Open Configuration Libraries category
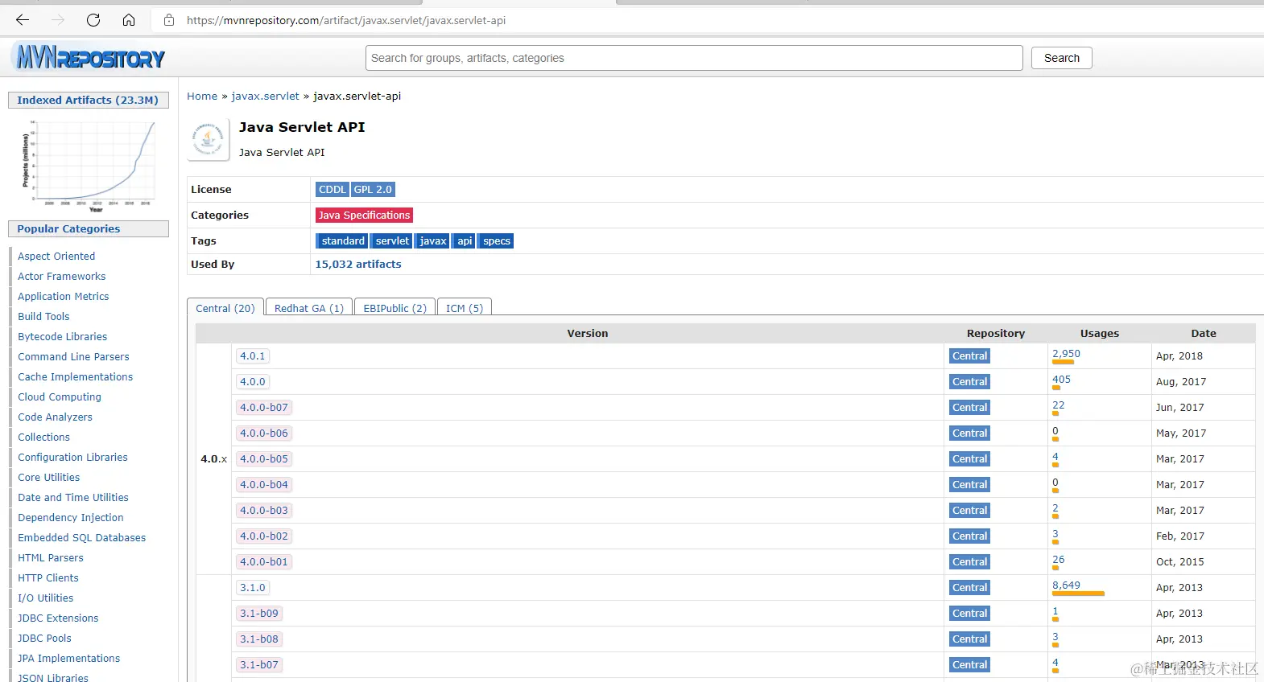Viewport: 1264px width, 682px height. (72, 458)
